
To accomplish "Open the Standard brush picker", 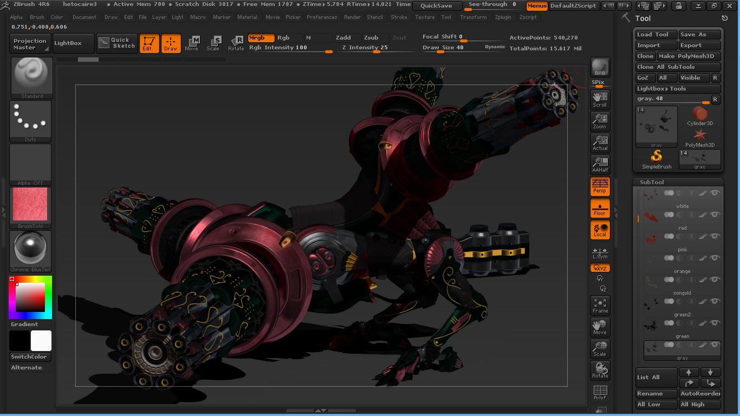I will [31, 78].
